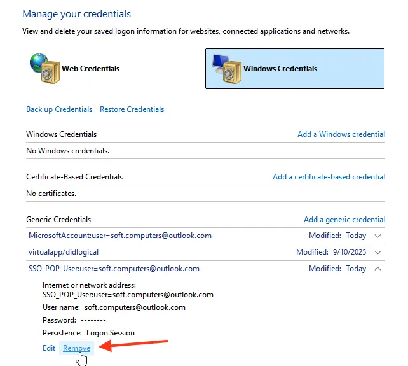Screen dimensions: 408x366
Task: Click the SSO_POP_User credential entry title
Action: [114, 269]
